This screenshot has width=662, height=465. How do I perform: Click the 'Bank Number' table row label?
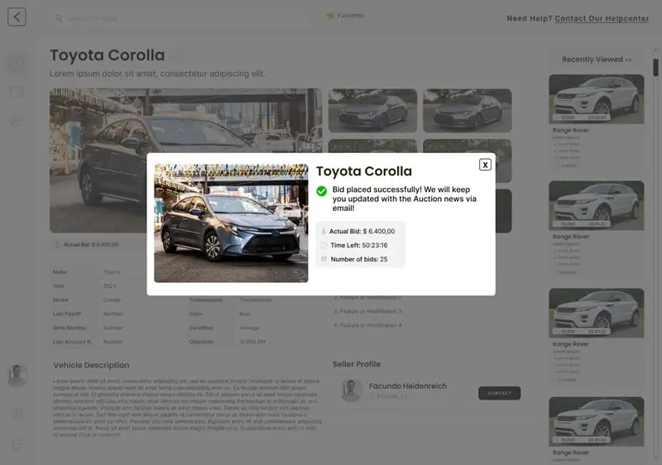tap(70, 328)
